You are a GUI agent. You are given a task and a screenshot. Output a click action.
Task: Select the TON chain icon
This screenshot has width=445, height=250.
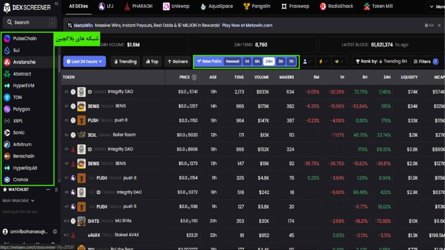7,97
